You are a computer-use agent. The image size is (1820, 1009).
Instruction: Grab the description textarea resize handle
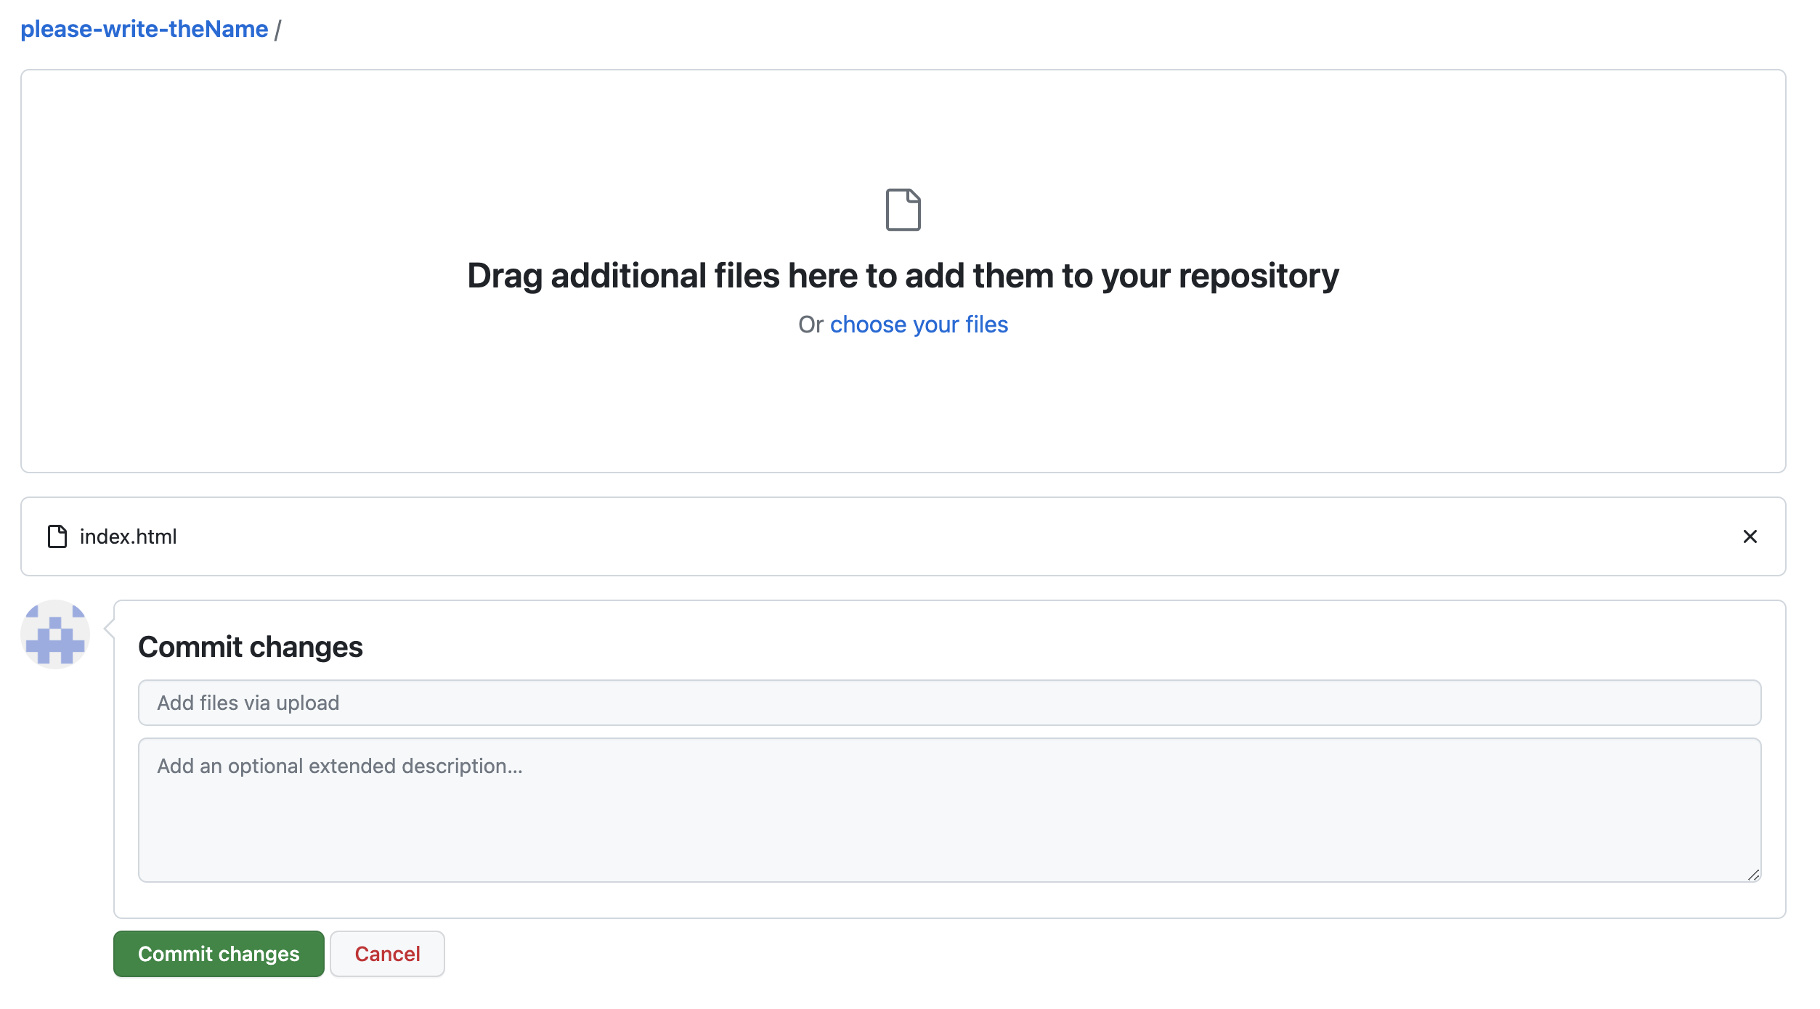[1752, 875]
